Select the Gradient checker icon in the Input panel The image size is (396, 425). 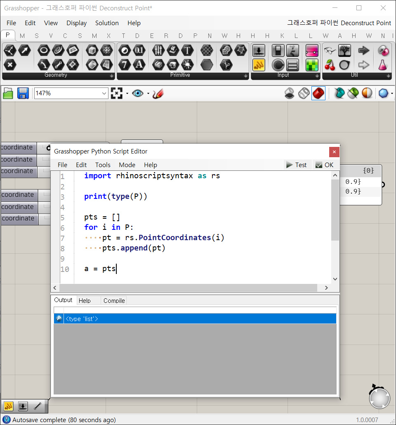pos(312,65)
